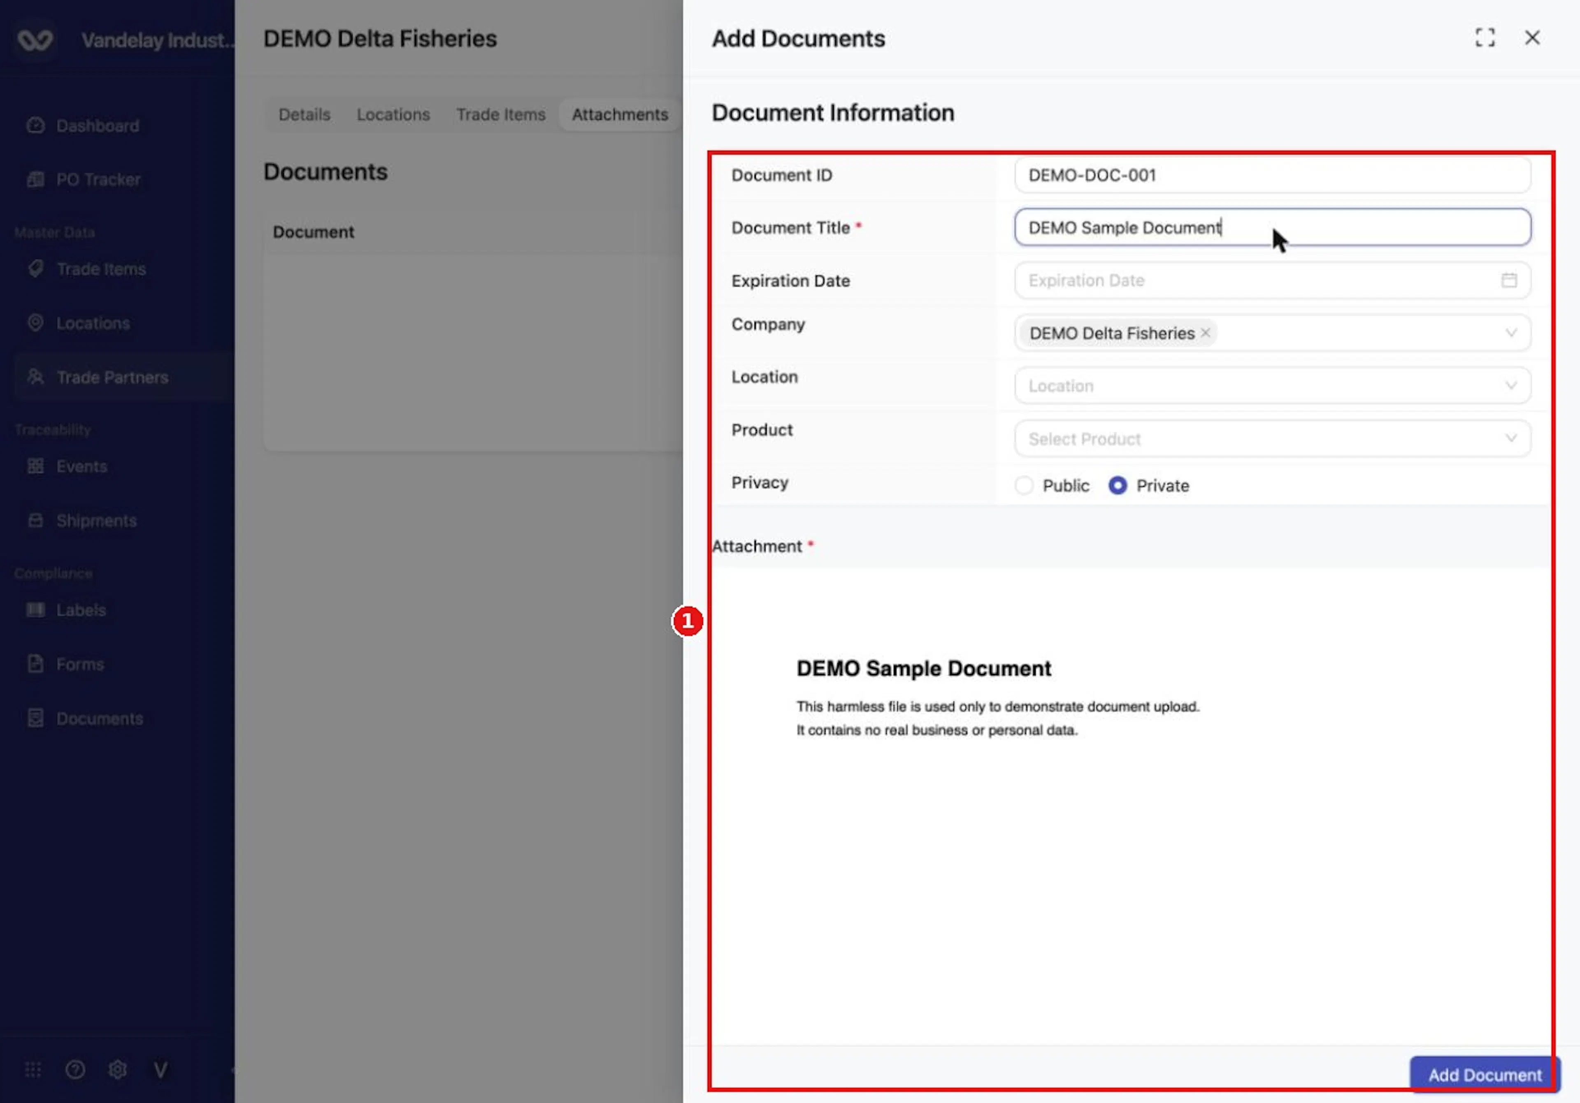Open the Location dropdown
The image size is (1580, 1103).
[x=1272, y=386]
